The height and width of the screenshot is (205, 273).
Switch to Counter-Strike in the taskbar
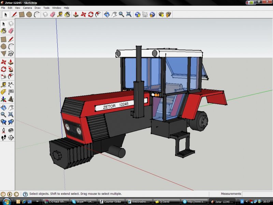[x=110, y=202]
